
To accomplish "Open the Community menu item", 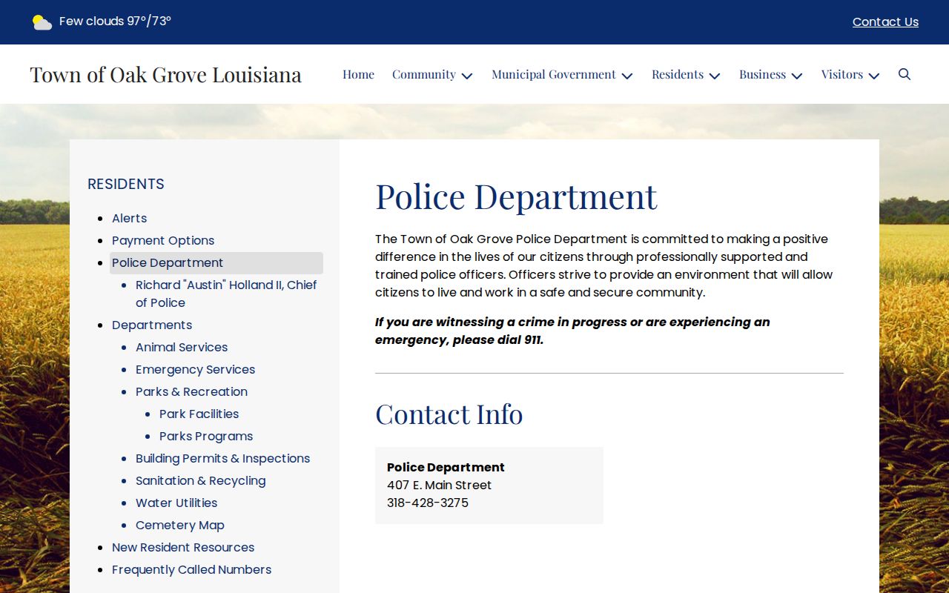I will (424, 74).
